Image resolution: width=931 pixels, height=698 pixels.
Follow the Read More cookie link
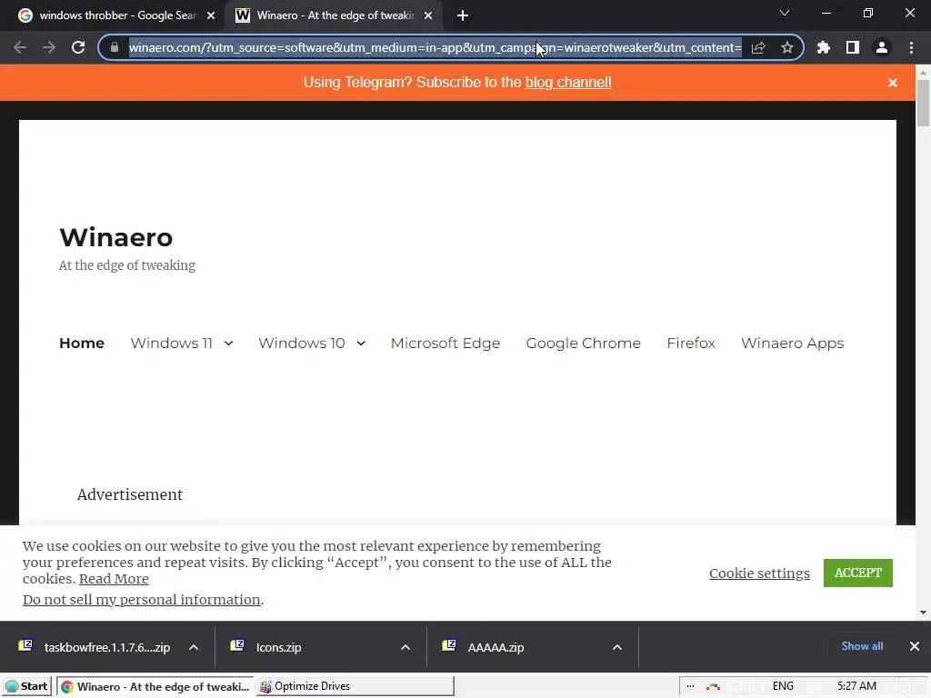click(x=114, y=579)
